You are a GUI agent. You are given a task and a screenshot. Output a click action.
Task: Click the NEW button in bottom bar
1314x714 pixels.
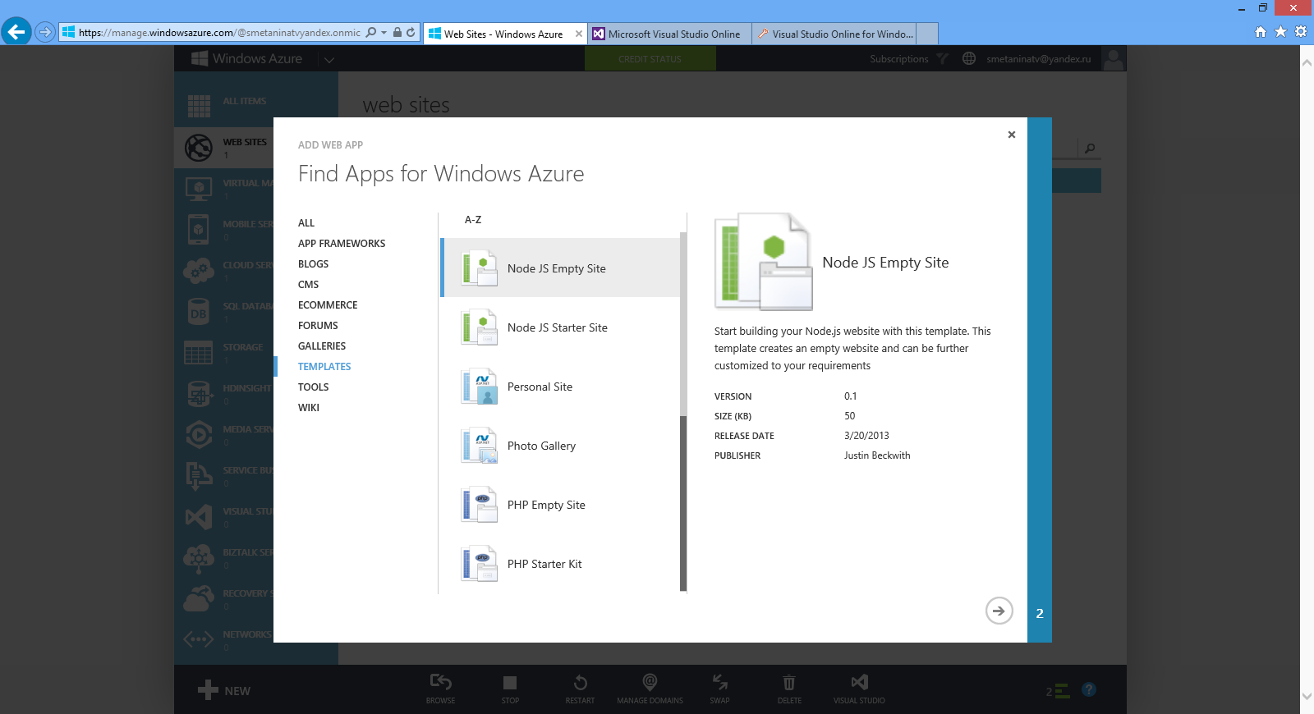[224, 690]
